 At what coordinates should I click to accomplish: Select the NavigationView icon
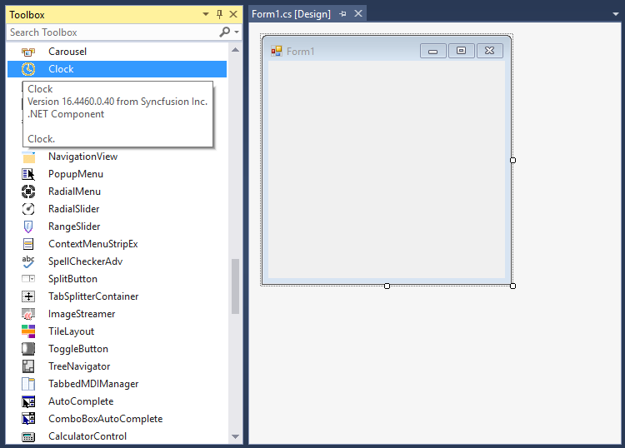28,157
